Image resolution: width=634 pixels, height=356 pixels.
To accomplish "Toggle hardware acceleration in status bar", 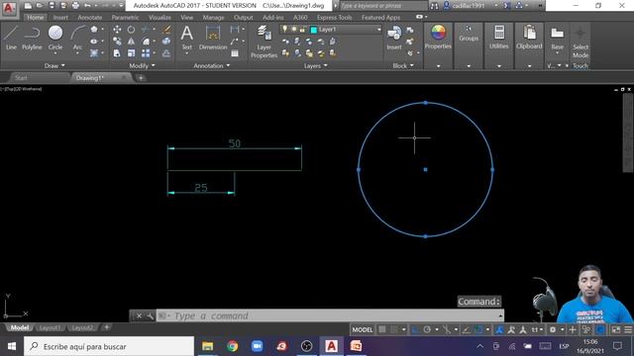I will pyautogui.click(x=600, y=329).
